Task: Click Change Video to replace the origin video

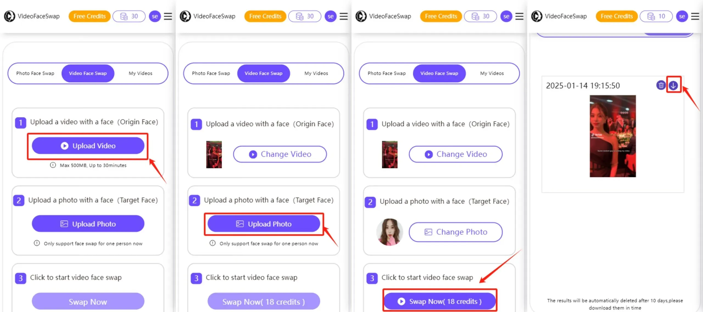Action: tap(280, 154)
